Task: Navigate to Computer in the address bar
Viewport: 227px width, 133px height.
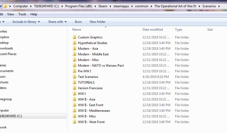Action: [x=20, y=6]
